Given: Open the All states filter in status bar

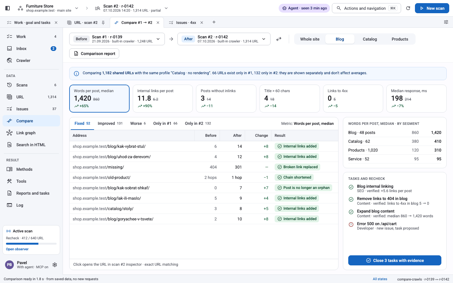Looking at the screenshot, I should pyautogui.click(x=380, y=279).
